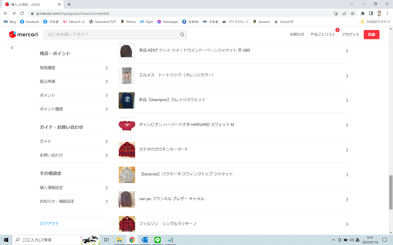Open the コワークストレージ bookmark

point(235,22)
